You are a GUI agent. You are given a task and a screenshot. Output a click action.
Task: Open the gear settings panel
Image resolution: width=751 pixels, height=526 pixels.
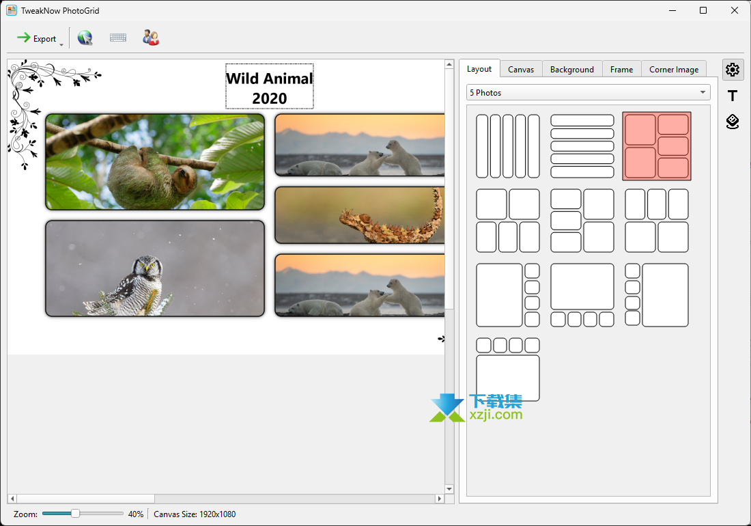733,70
